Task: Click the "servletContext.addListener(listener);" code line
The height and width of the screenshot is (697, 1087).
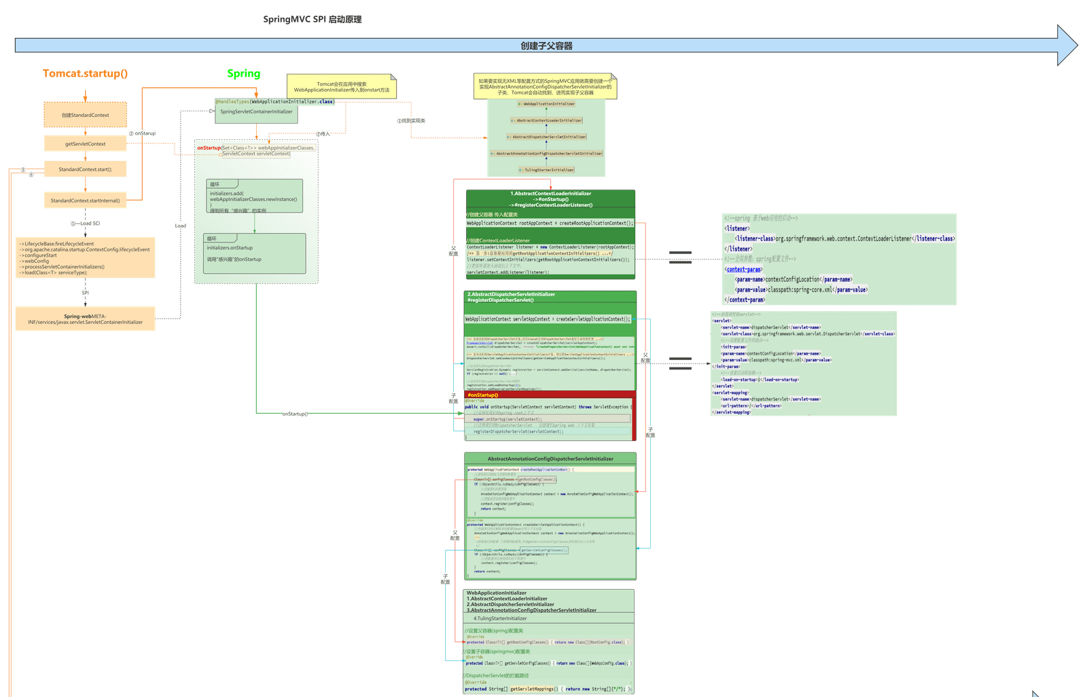Action: click(x=508, y=272)
